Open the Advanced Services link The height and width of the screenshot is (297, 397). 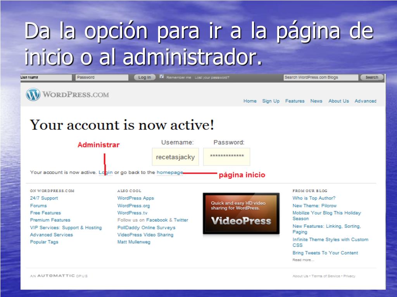(52, 235)
